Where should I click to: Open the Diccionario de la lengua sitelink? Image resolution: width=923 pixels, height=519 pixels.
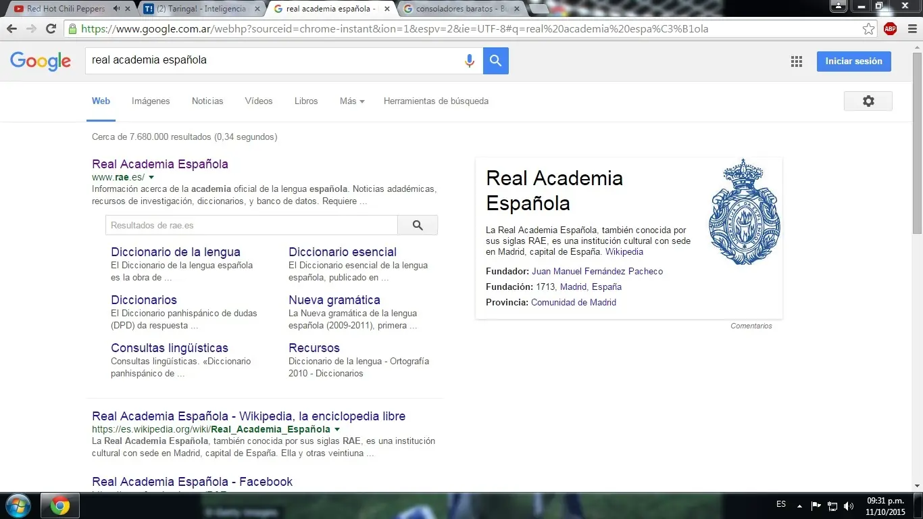pos(176,252)
